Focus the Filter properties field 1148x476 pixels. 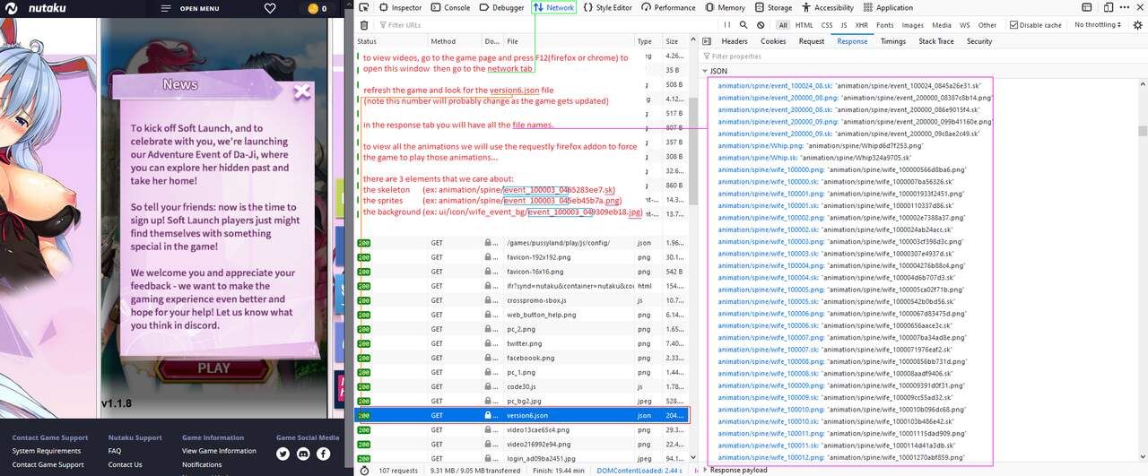(924, 56)
